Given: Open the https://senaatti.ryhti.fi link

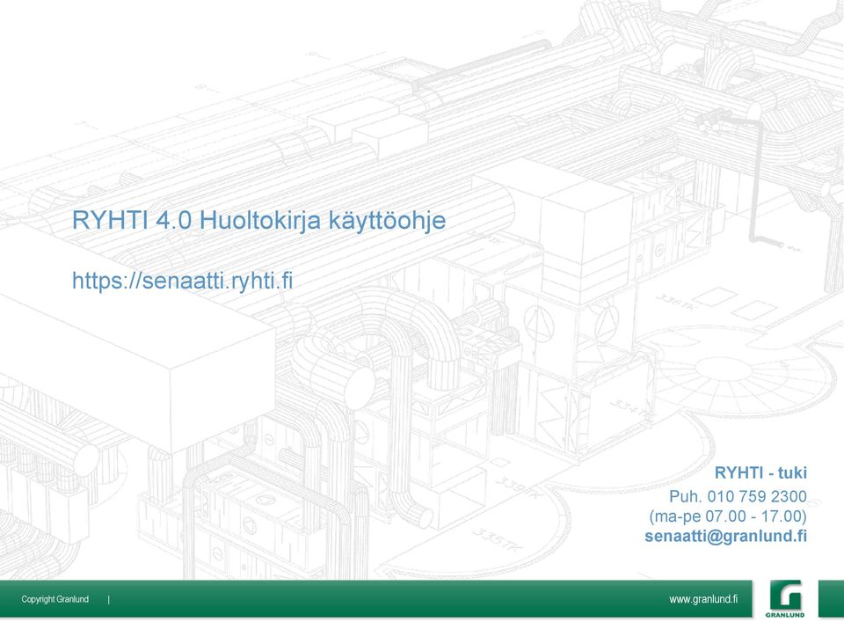Looking at the screenshot, I should pyautogui.click(x=183, y=281).
